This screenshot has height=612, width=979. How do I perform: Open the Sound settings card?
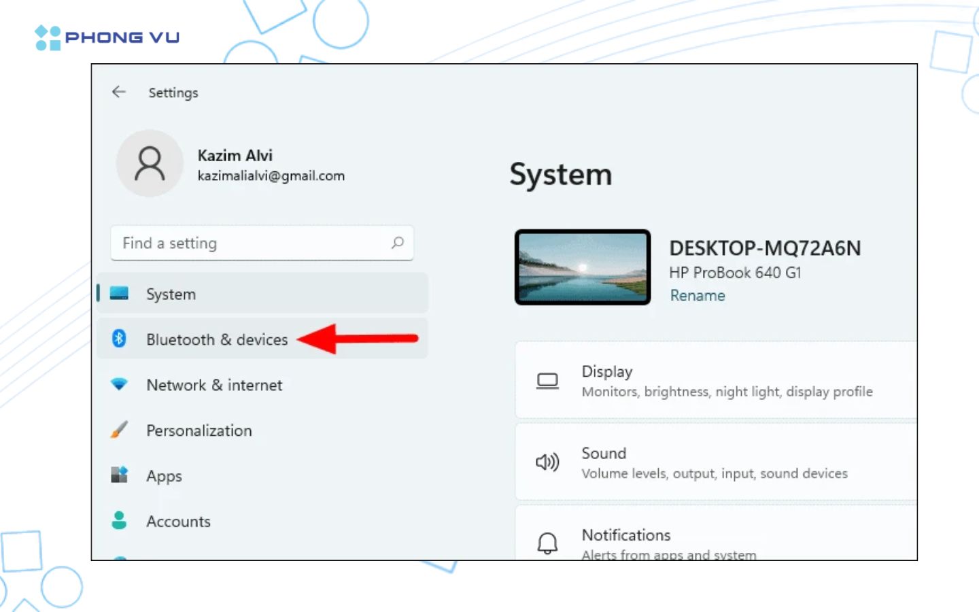pyautogui.click(x=714, y=462)
